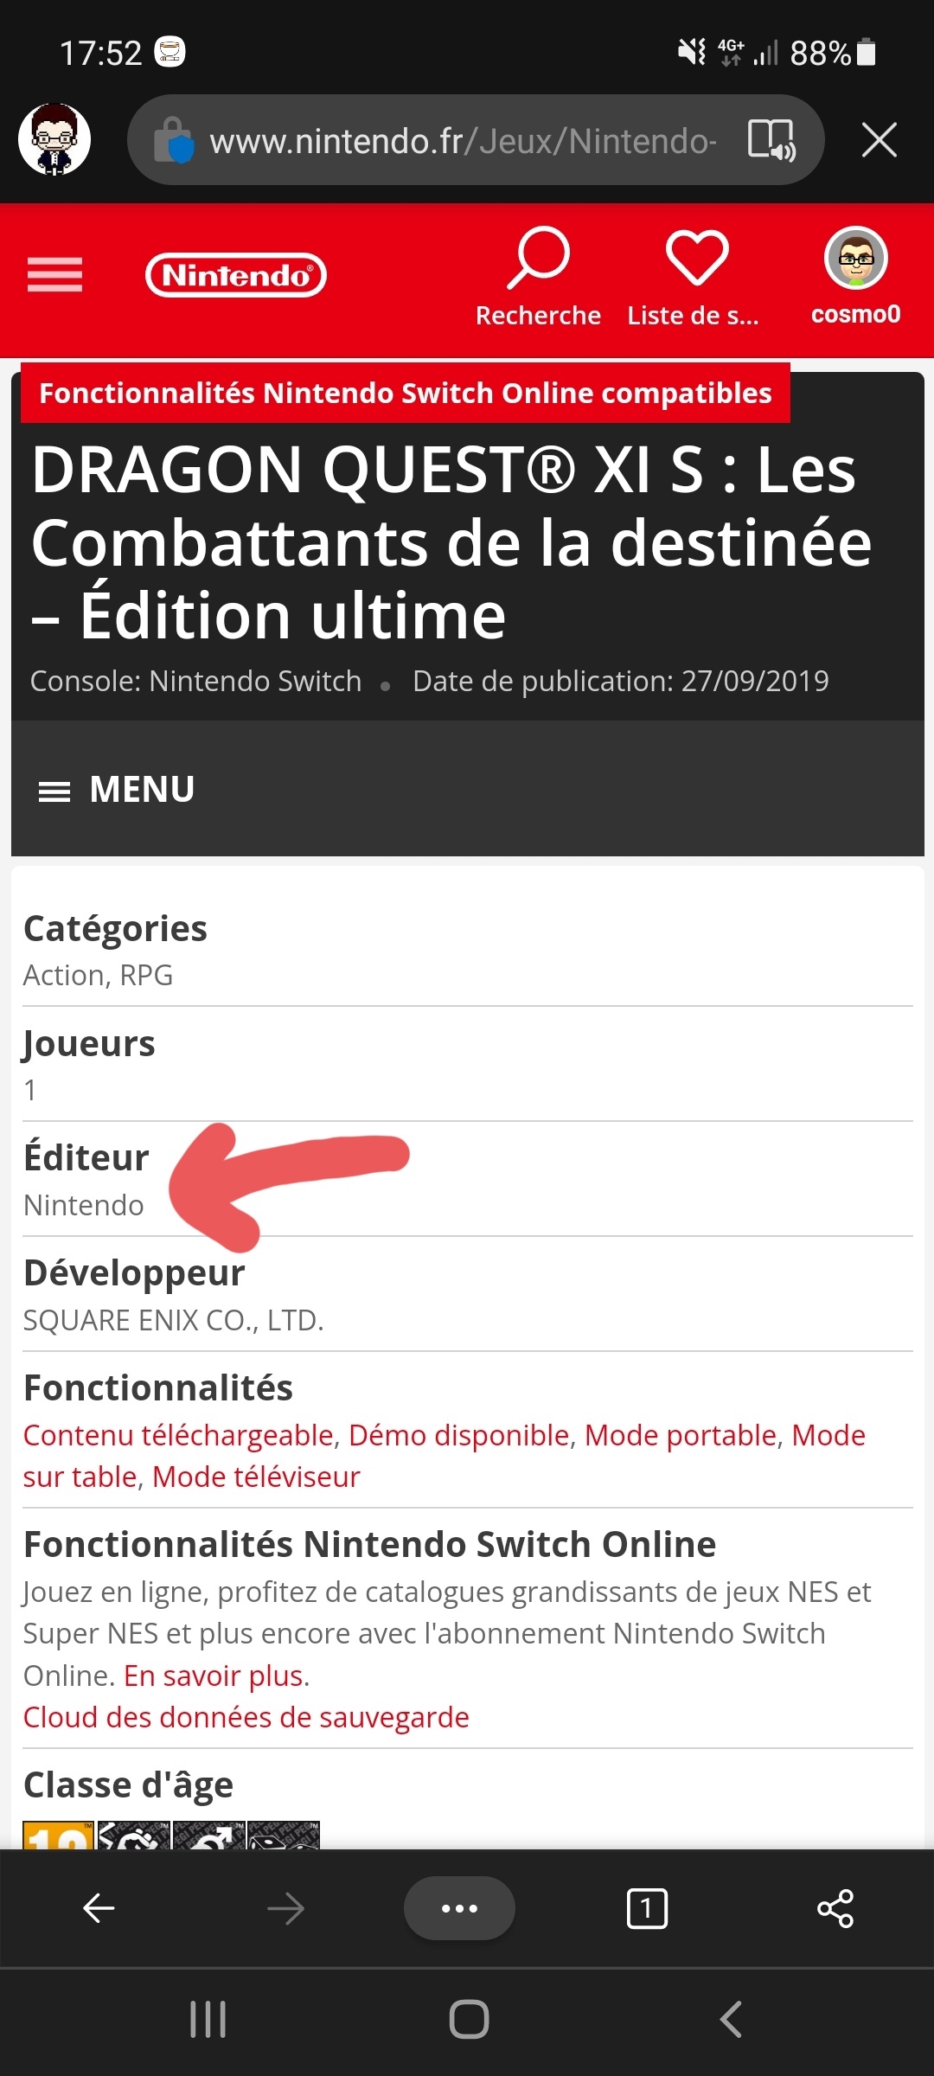
Task: Open Démo disponible link
Action: tap(459, 1435)
